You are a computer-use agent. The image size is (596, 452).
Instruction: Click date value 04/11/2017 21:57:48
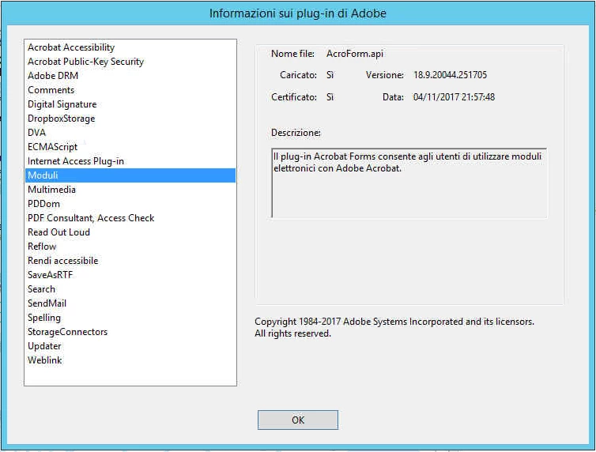(x=454, y=97)
